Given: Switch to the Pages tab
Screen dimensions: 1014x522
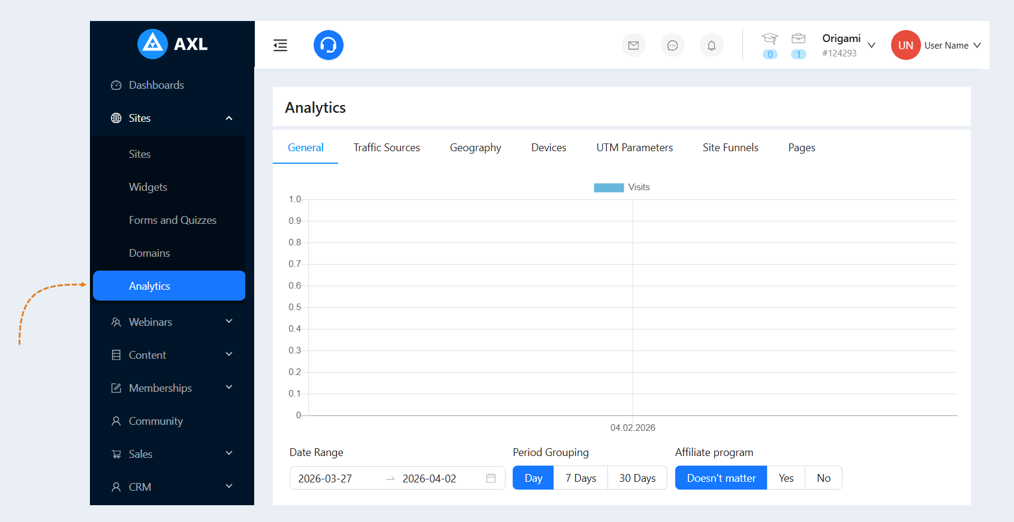Looking at the screenshot, I should pos(802,148).
